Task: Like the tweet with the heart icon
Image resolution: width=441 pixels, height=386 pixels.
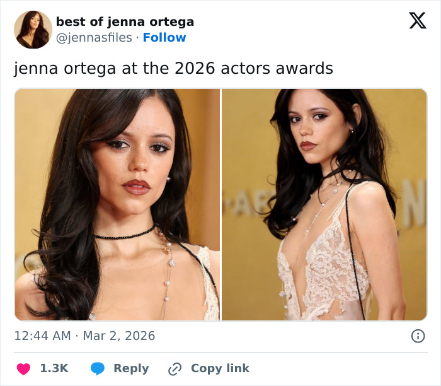Action: click(23, 368)
